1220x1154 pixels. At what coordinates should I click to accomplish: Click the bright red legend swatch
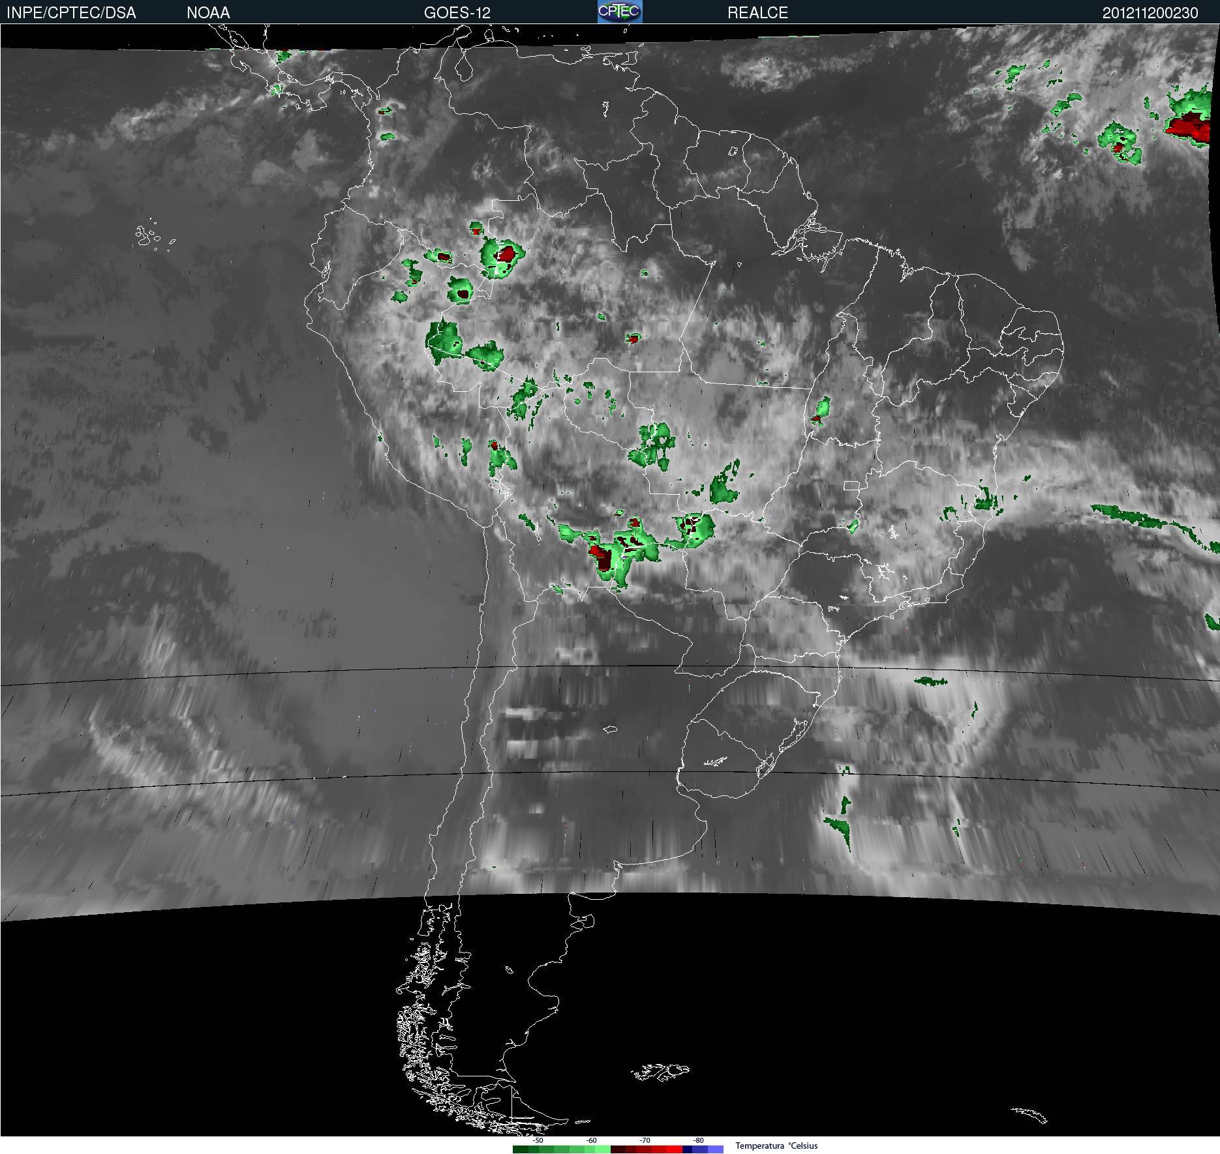675,1149
